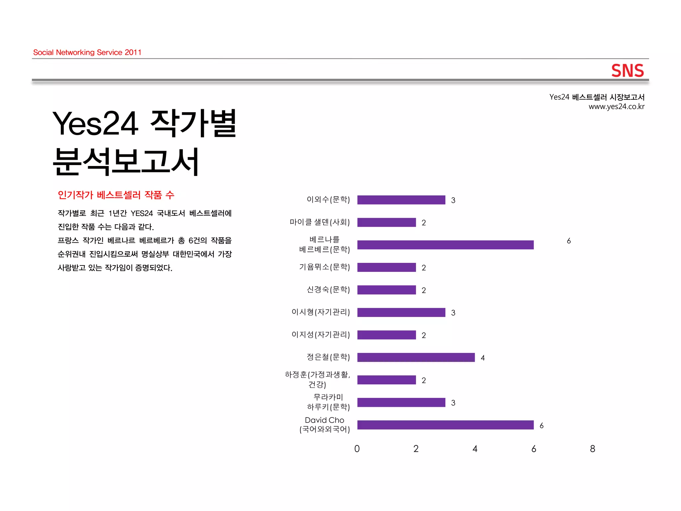This screenshot has height=511, width=681.
Task: Click chart label '기욤뮈소(문학)'
Action: pos(325,267)
